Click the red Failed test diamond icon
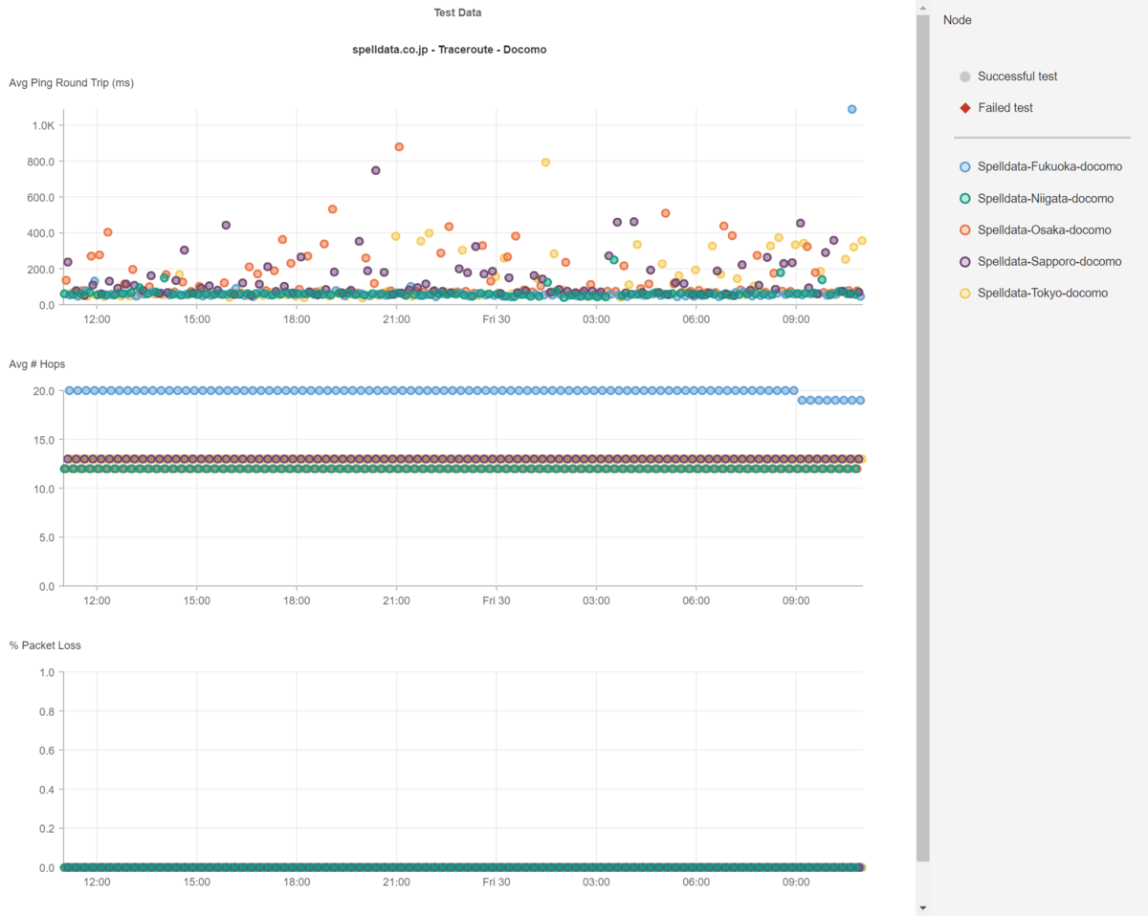 tap(965, 108)
